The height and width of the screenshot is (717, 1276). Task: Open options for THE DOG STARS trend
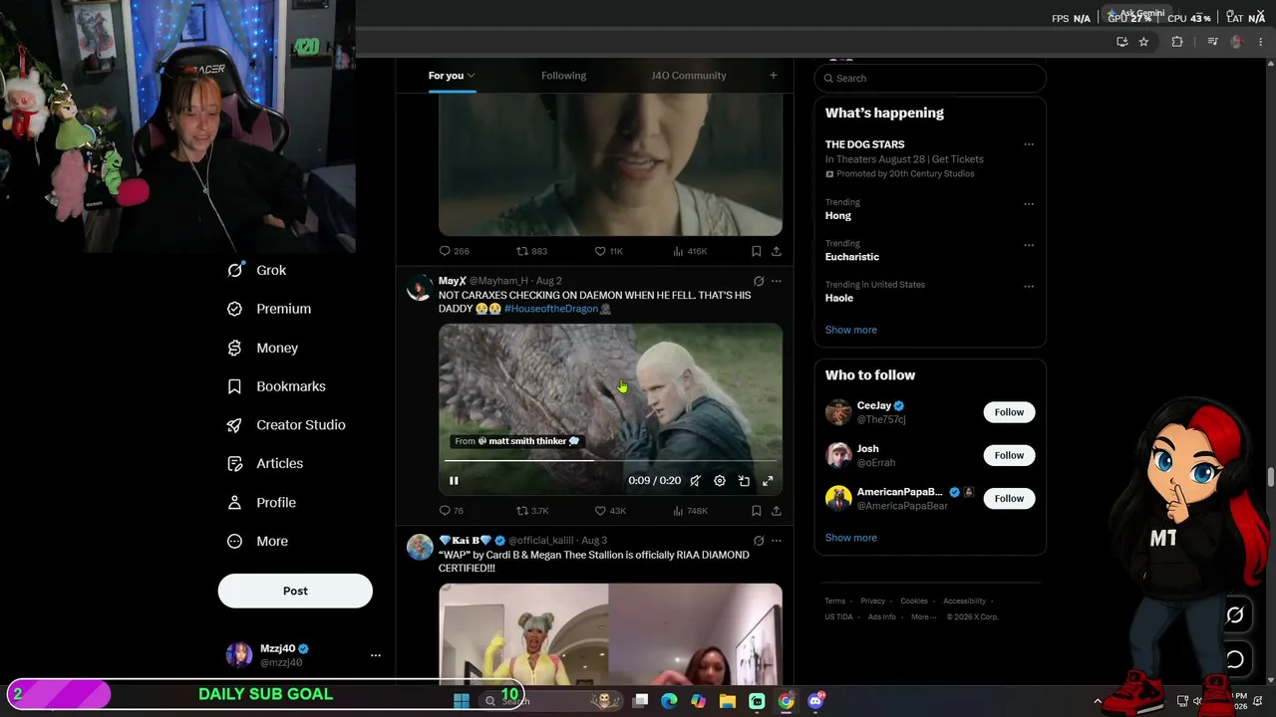(x=1029, y=144)
